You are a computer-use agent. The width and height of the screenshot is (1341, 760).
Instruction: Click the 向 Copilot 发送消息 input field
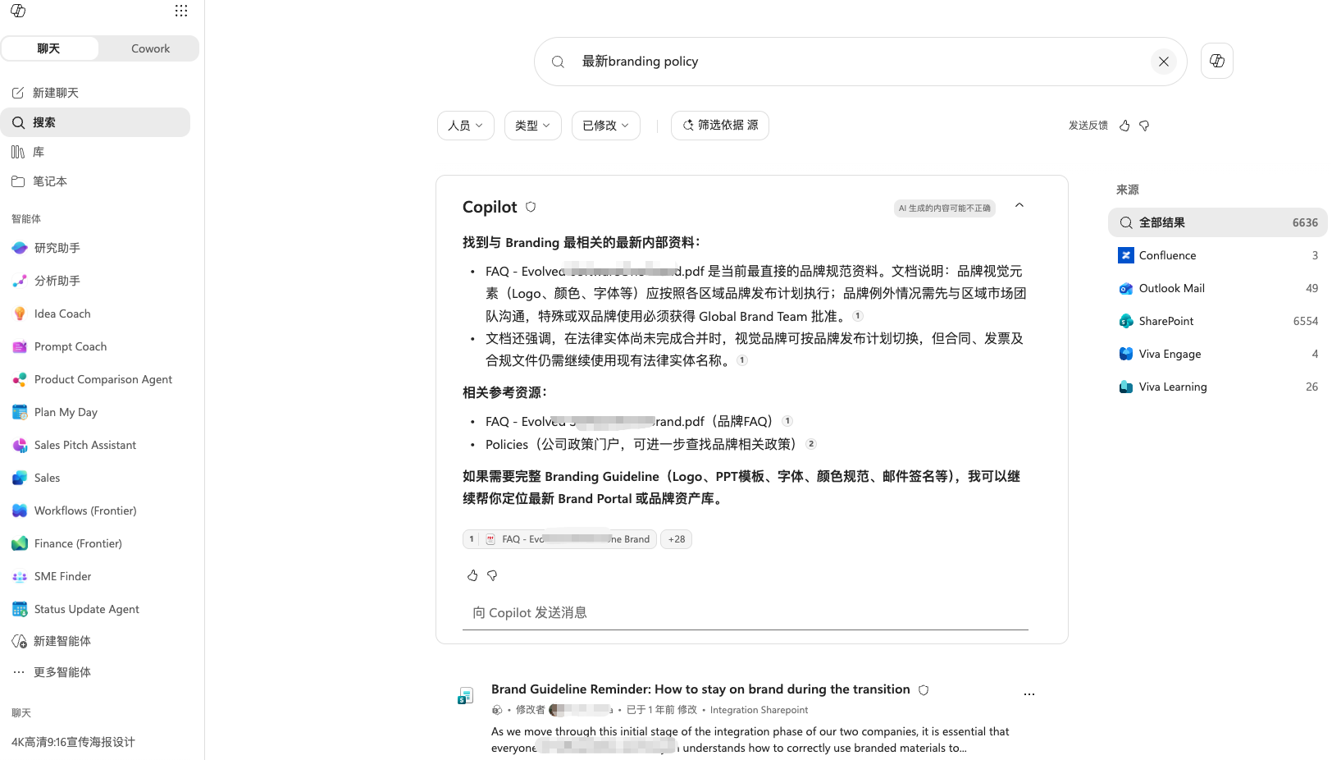746,613
